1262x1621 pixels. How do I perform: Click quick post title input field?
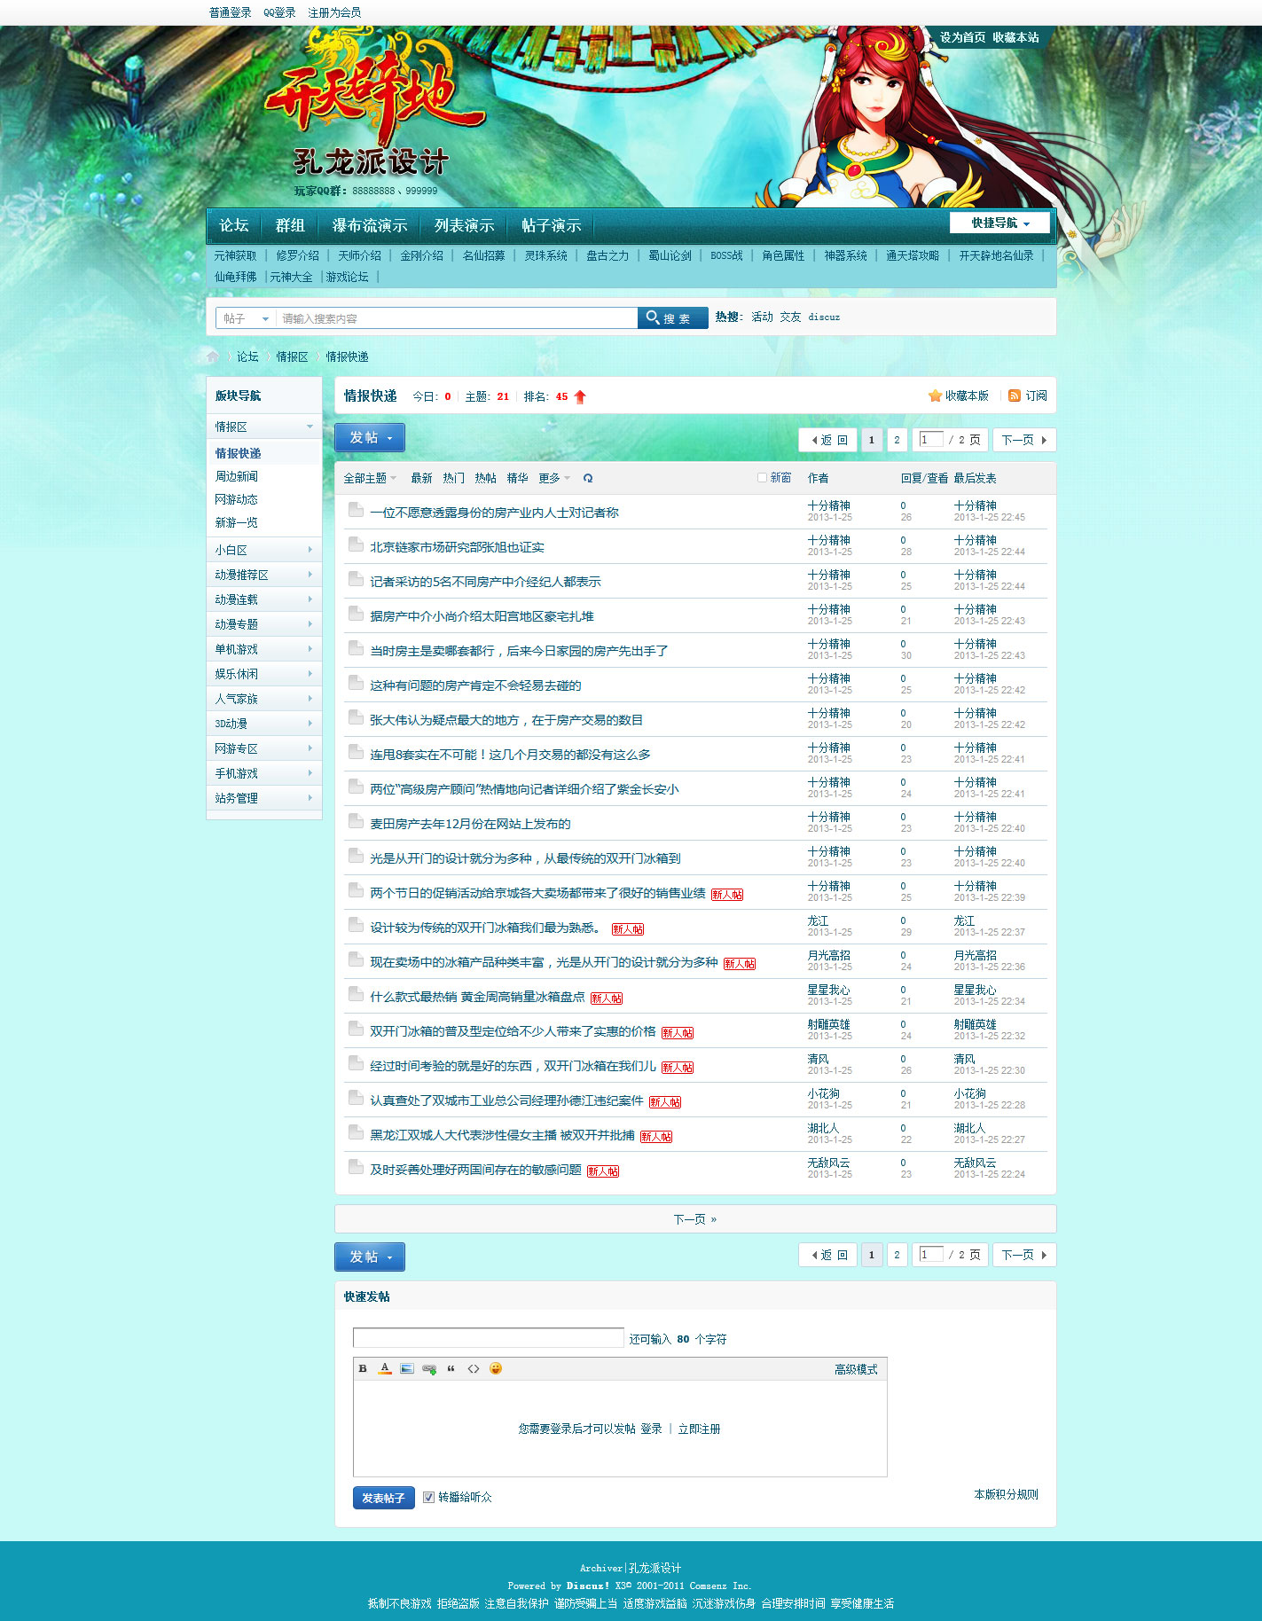[488, 1337]
